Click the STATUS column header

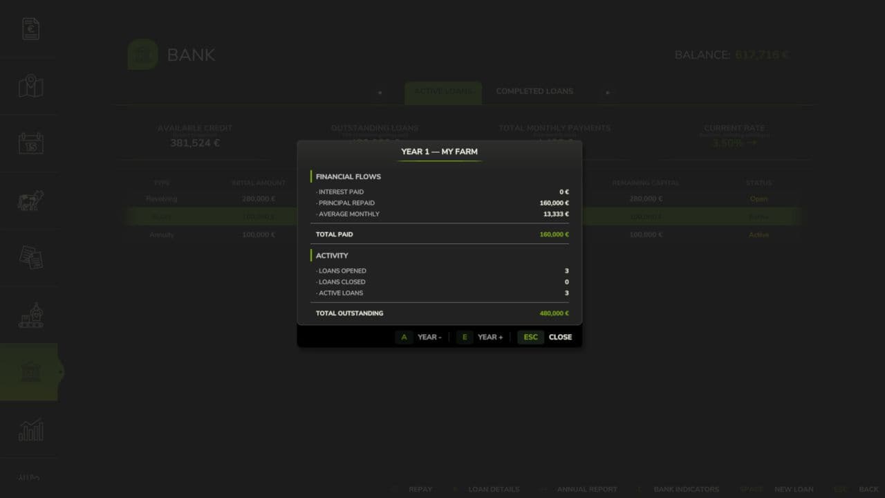click(758, 183)
